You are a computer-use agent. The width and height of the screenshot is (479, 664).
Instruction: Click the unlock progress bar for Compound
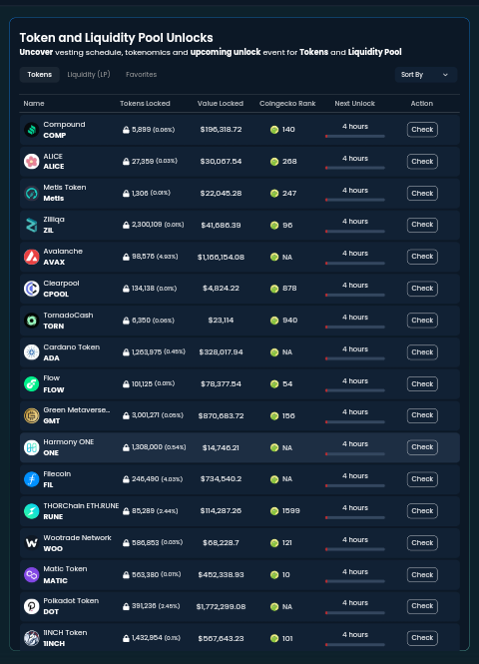(x=355, y=137)
